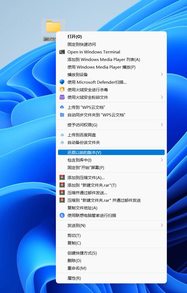Click the Baidu icon beside 自动备份该文件夹
Image resolution: width=187 pixels, height=293 pixels.
(x=62, y=143)
